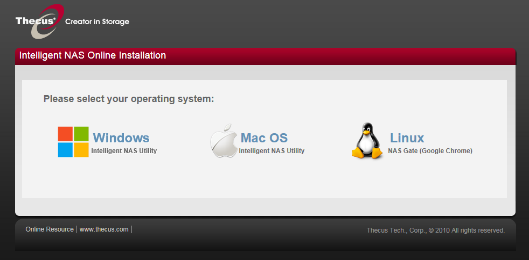The image size is (529, 260).
Task: Click 'Intelligent NAS Utility' under Windows
Action: [124, 151]
